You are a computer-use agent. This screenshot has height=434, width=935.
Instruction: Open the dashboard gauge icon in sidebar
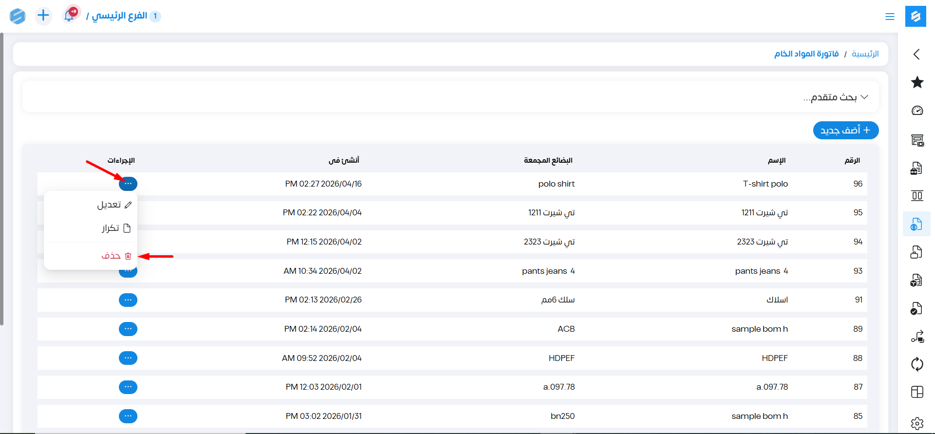(917, 111)
